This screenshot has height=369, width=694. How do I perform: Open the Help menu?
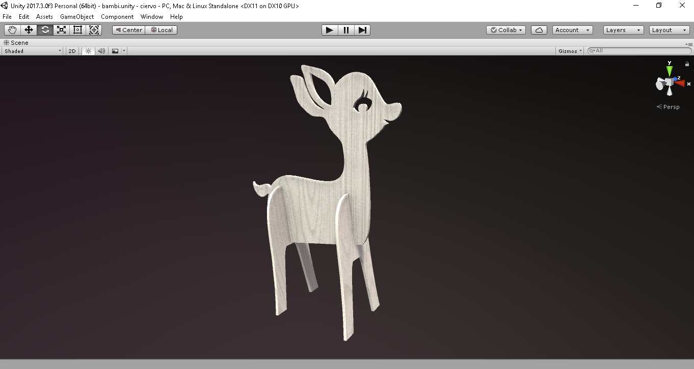click(176, 17)
